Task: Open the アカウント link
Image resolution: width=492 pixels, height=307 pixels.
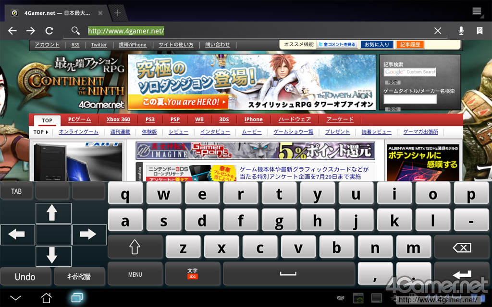Action: pyautogui.click(x=47, y=45)
